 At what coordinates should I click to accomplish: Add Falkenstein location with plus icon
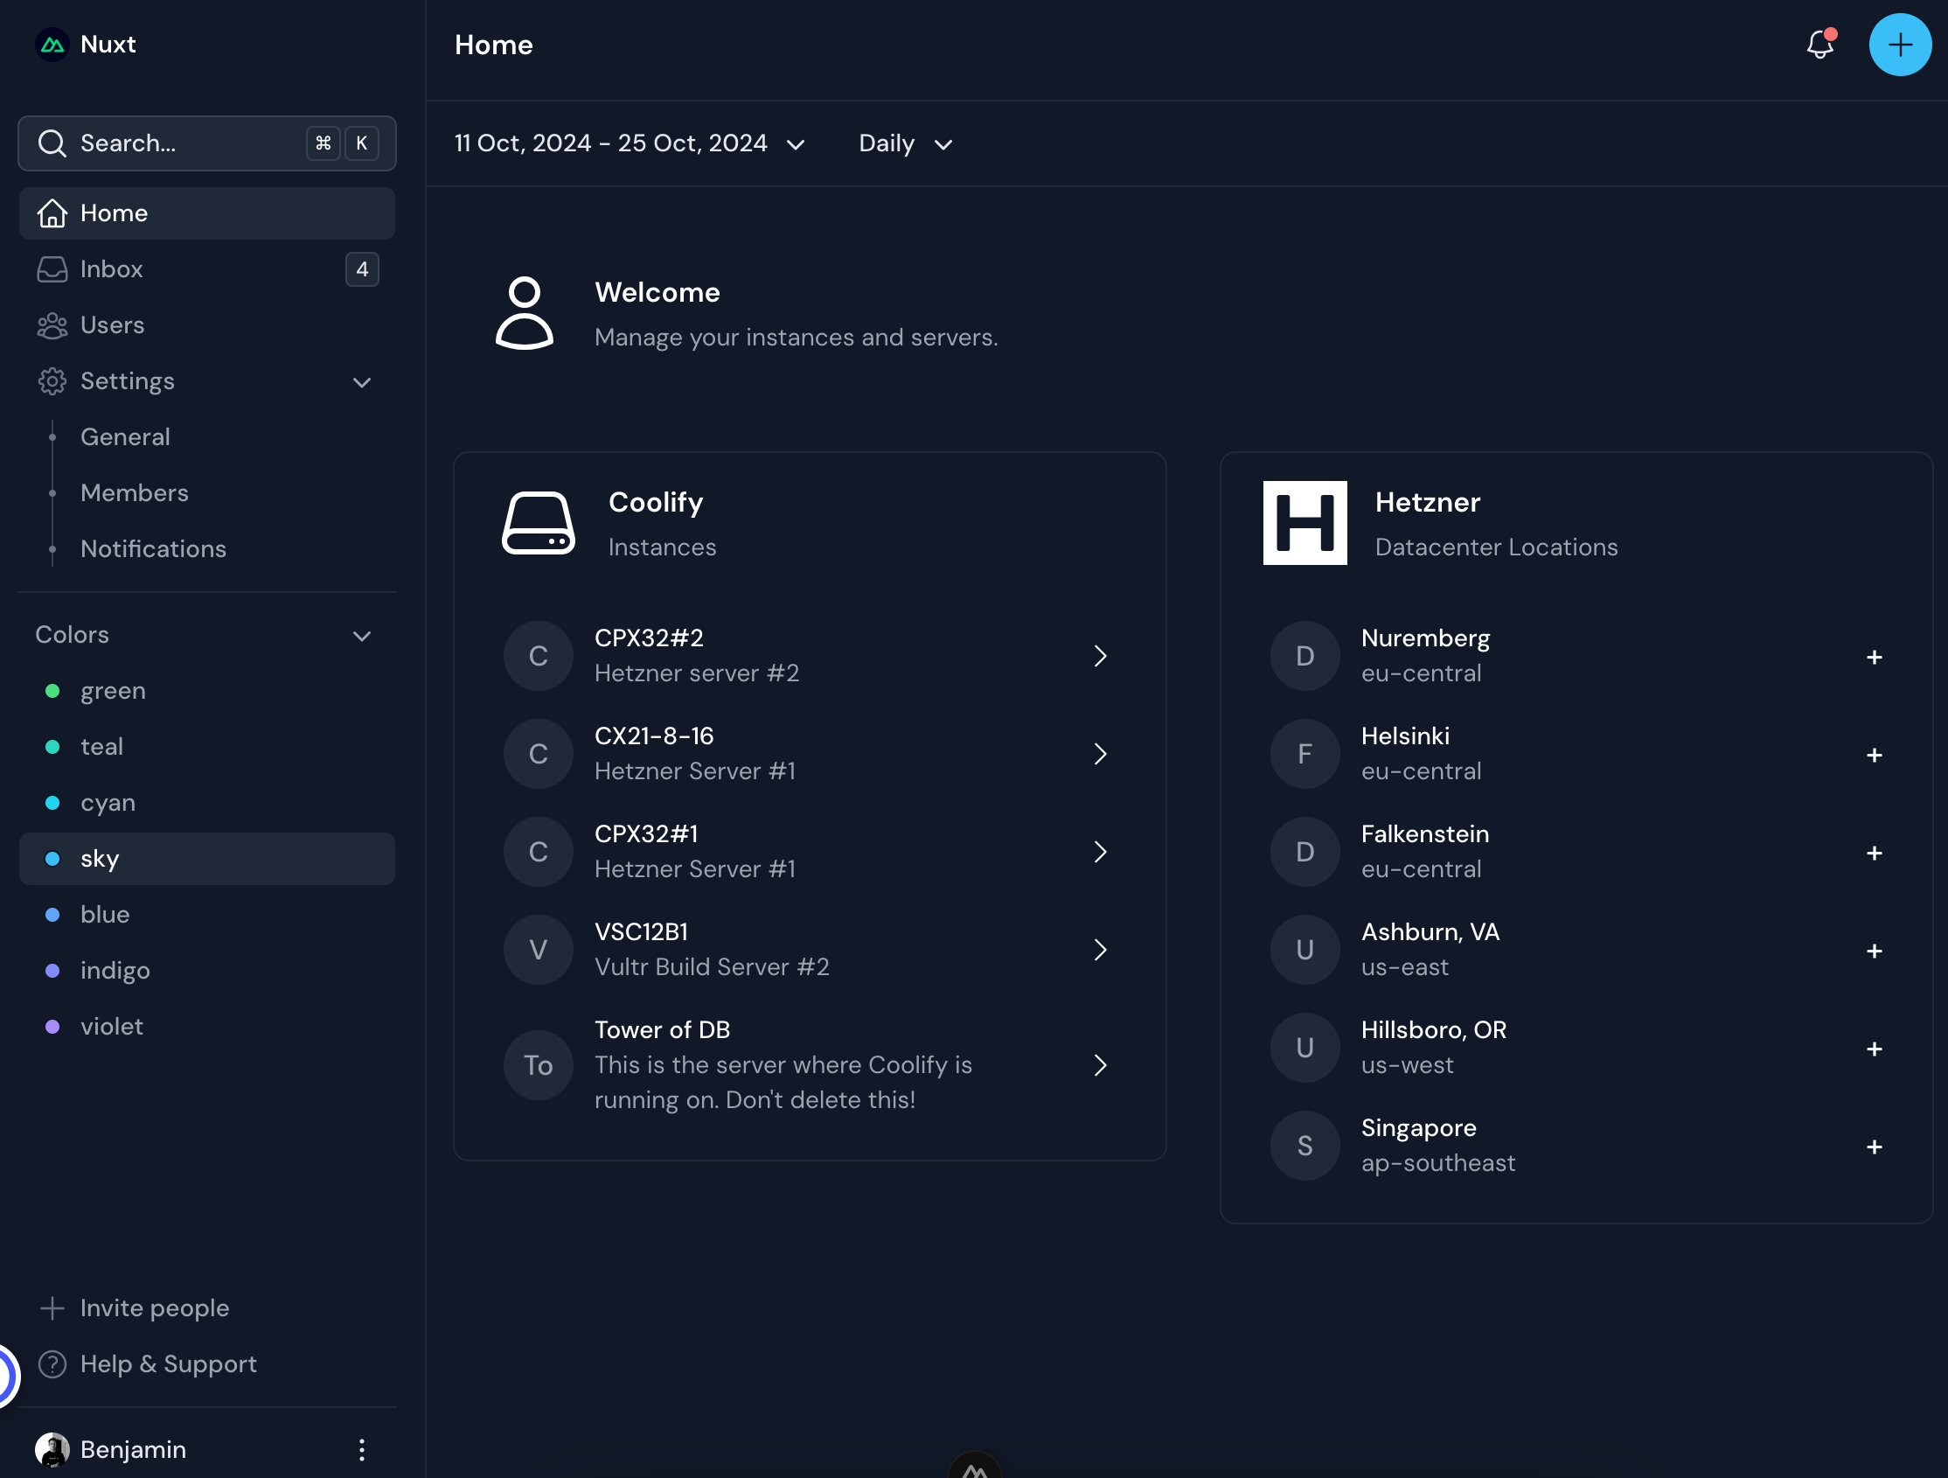[x=1874, y=853]
